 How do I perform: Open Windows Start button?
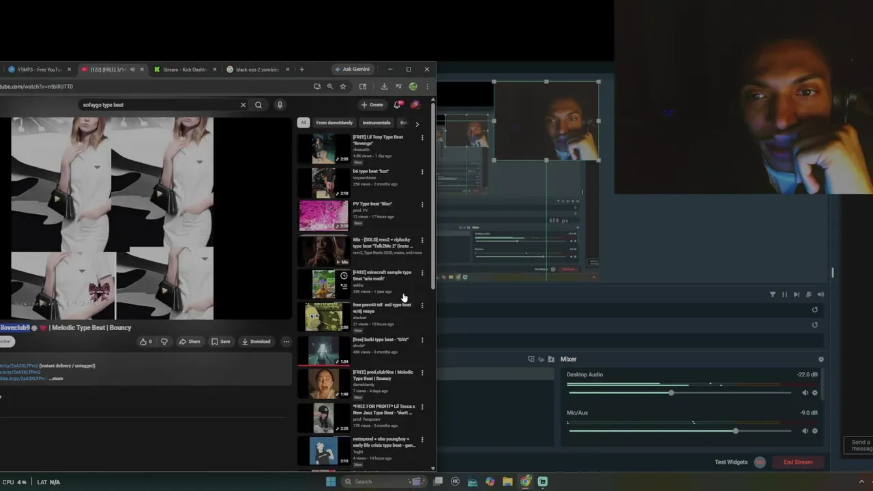331,481
